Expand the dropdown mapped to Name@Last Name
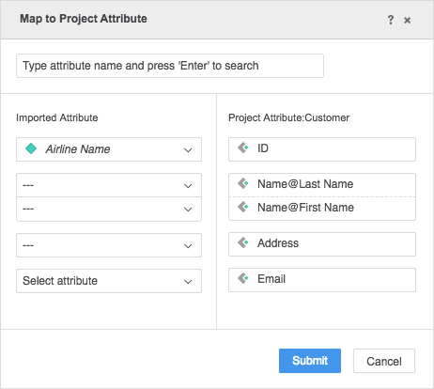Image resolution: width=434 pixels, height=389 pixels. click(109, 185)
